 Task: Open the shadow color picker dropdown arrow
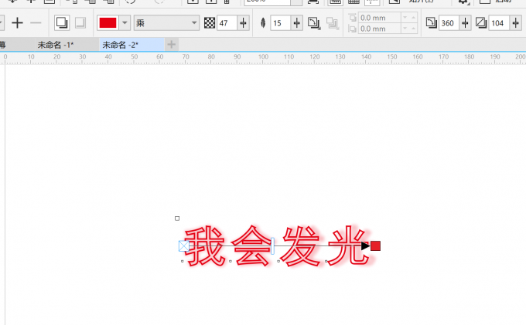point(125,23)
